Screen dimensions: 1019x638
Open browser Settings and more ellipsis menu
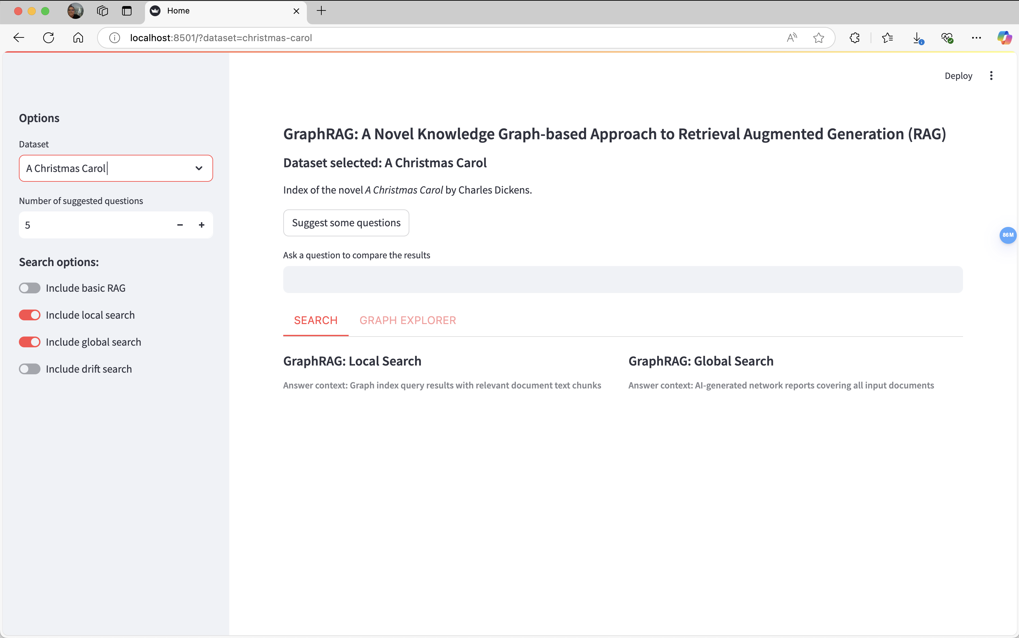[x=976, y=38]
